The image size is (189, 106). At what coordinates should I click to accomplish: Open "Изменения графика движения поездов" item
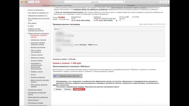click(x=38, y=44)
